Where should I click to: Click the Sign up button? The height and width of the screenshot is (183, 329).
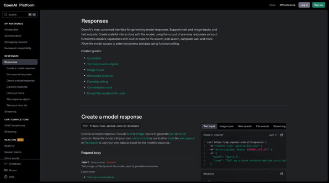[x=318, y=5]
